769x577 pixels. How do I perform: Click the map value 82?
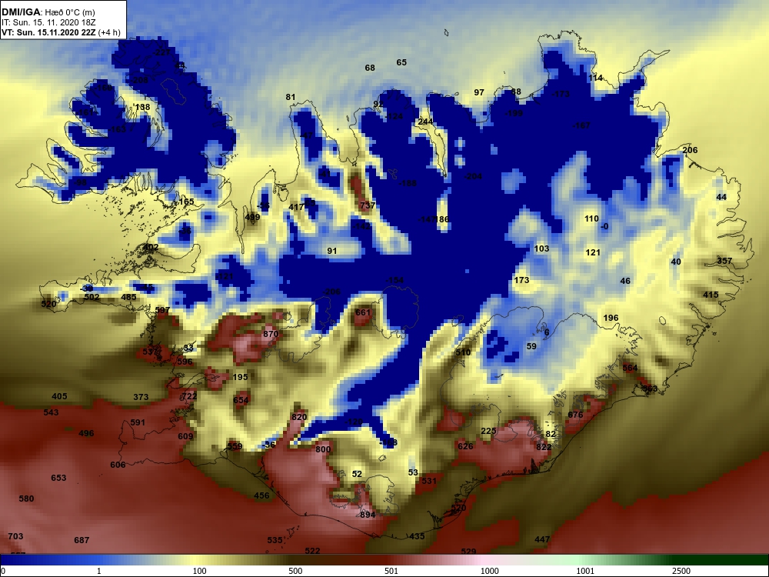551,434
